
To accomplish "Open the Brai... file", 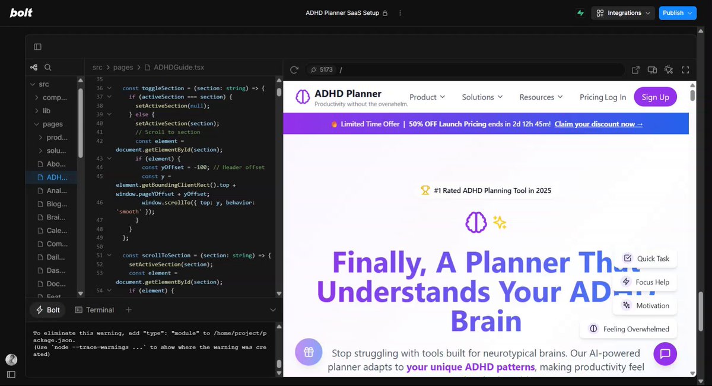I will (x=52, y=217).
